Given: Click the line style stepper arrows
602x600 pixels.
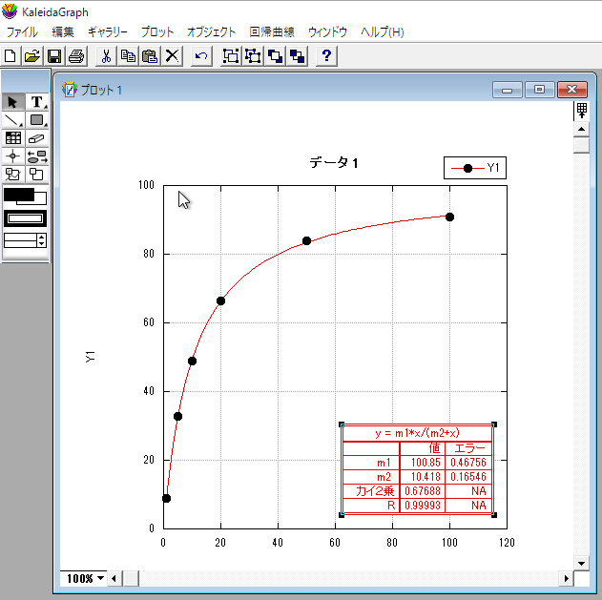Looking at the screenshot, I should coord(41,240).
